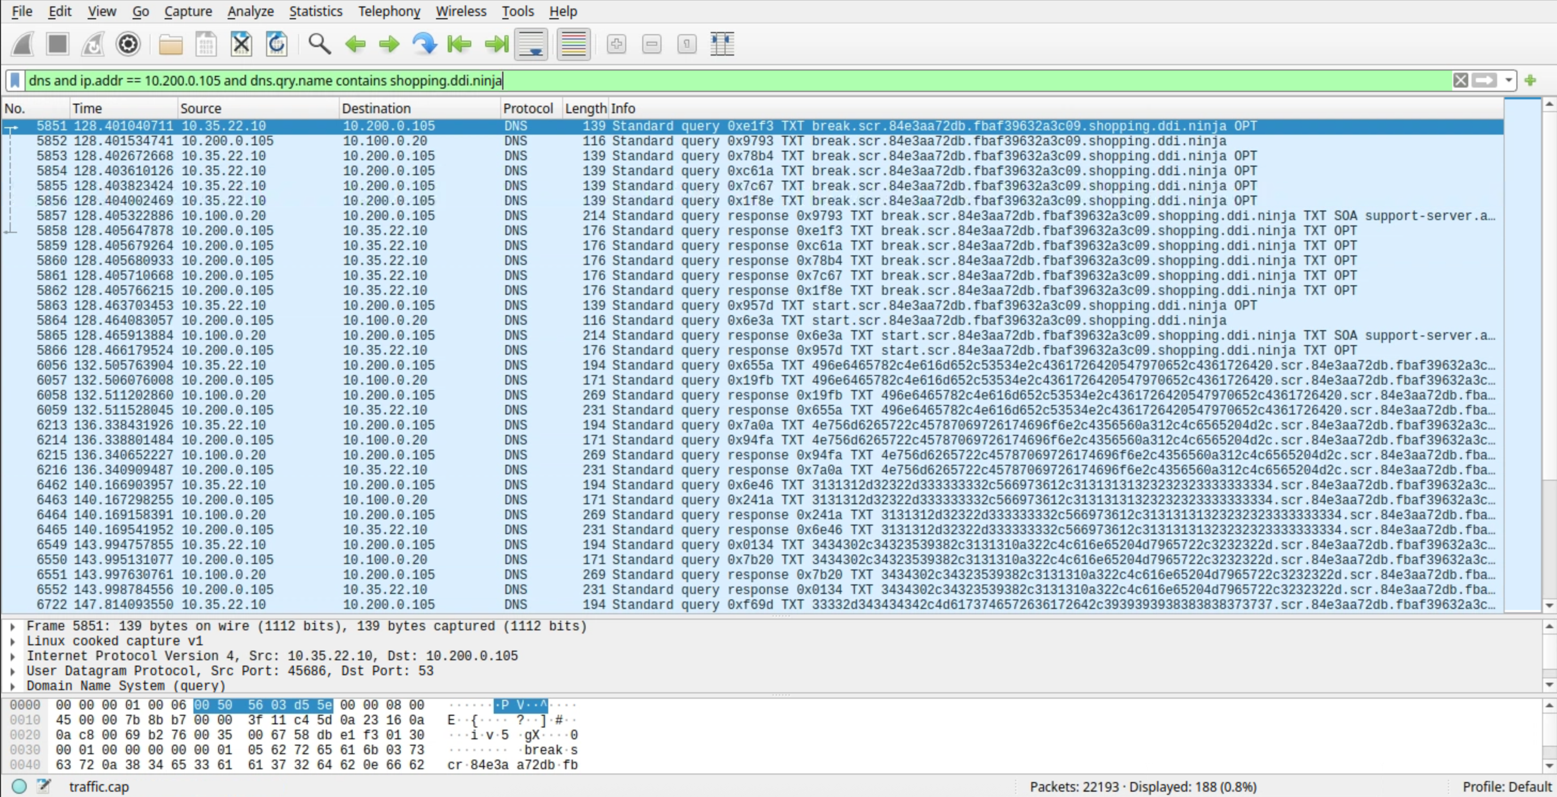
Task: Open the Analyze menu
Action: click(250, 11)
